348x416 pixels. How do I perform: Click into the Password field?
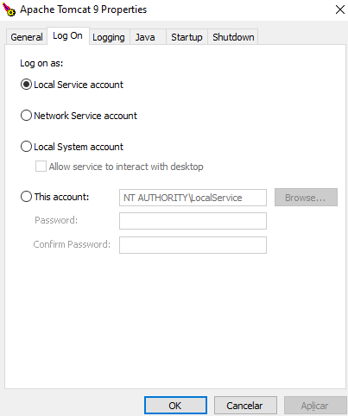(x=193, y=221)
